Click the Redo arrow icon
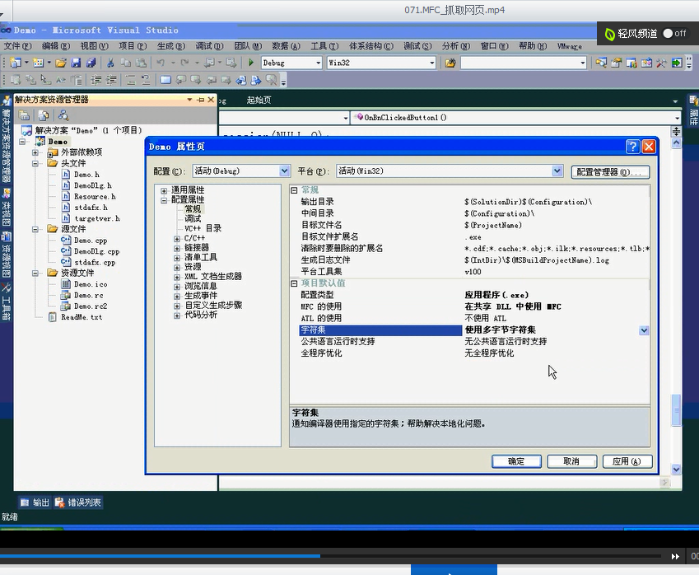699x575 pixels. pyautogui.click(x=184, y=63)
